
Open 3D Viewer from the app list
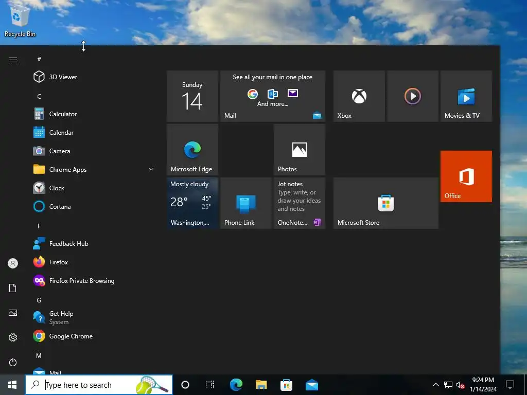[94, 77]
